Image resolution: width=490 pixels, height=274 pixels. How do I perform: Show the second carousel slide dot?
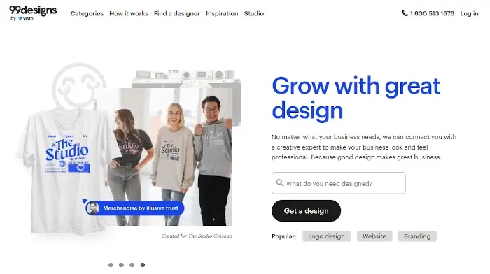[x=121, y=265]
